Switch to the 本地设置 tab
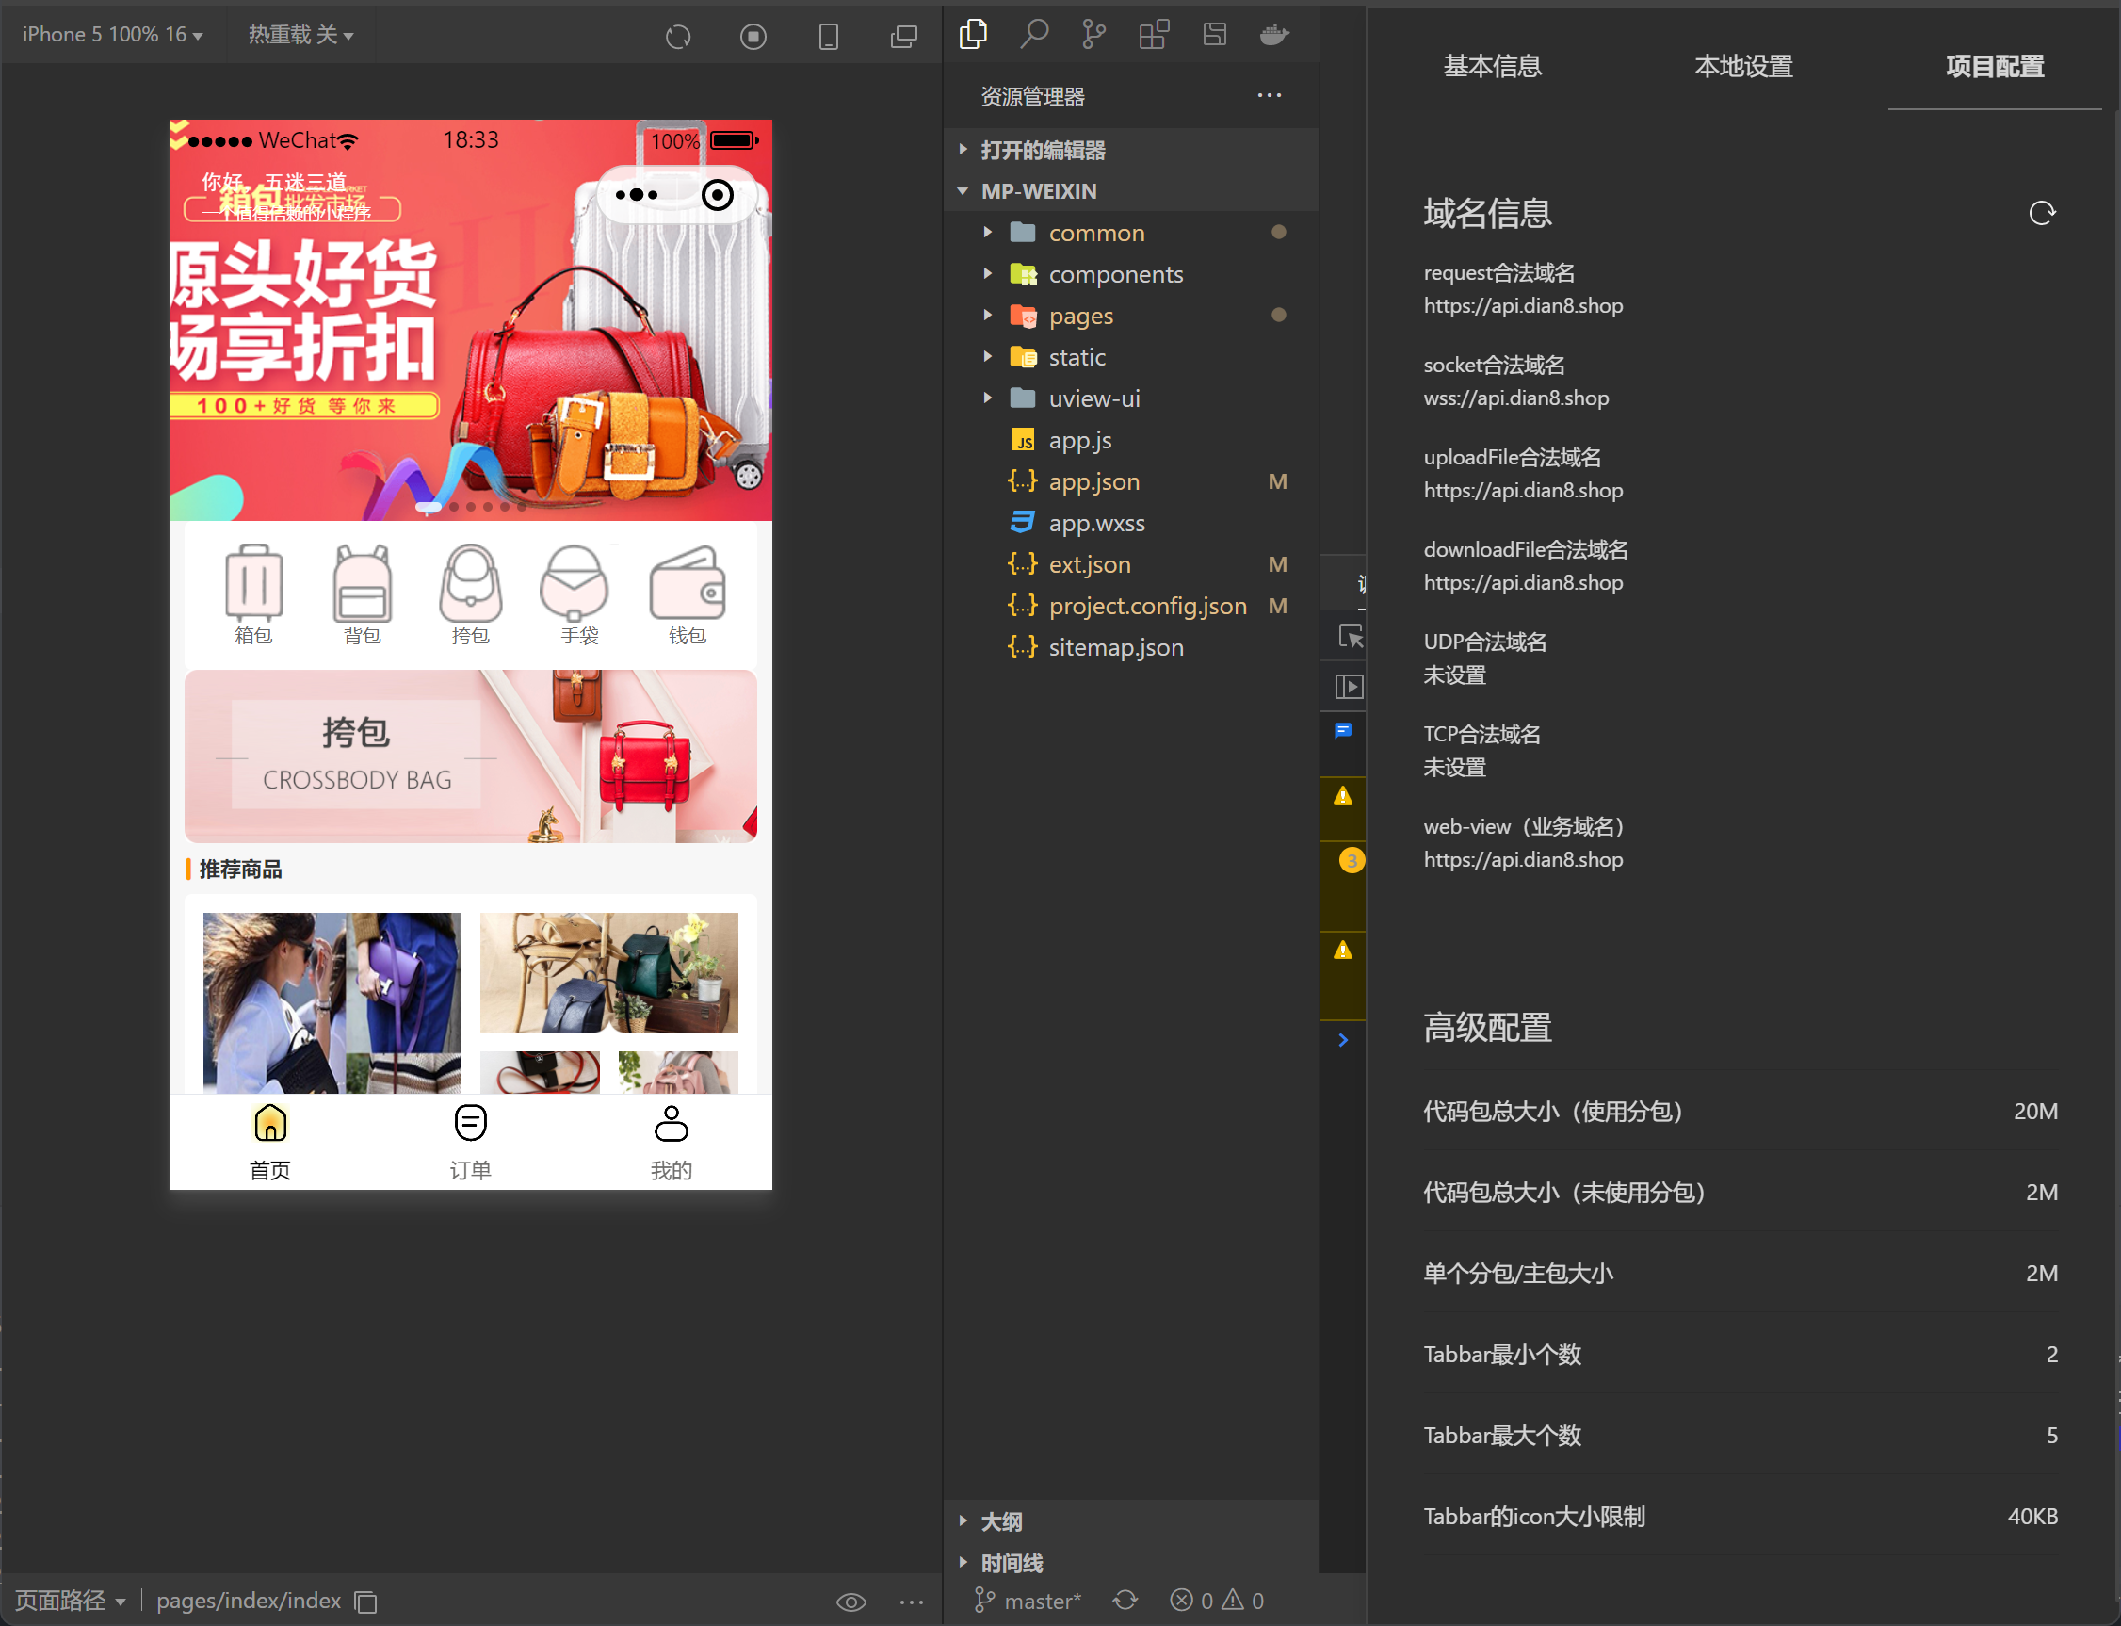2121x1626 pixels. [1743, 66]
